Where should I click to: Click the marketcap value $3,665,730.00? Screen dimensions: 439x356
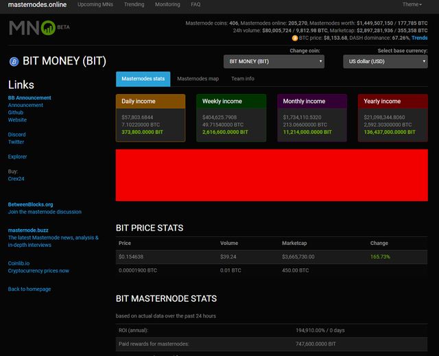[298, 257]
